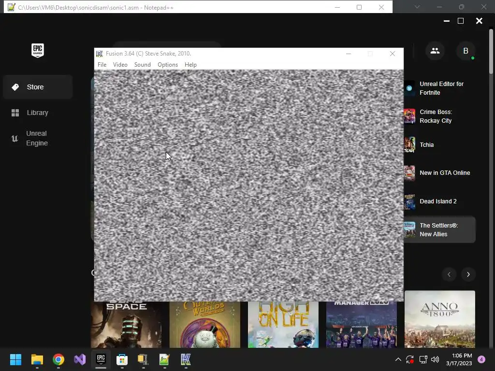Open the Video menu in Fusion
495x371 pixels.
[120, 65]
